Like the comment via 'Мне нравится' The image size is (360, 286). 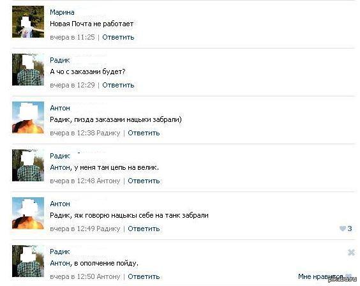point(320,276)
